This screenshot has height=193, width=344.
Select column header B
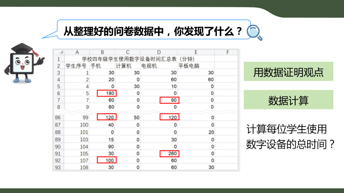tap(102, 52)
